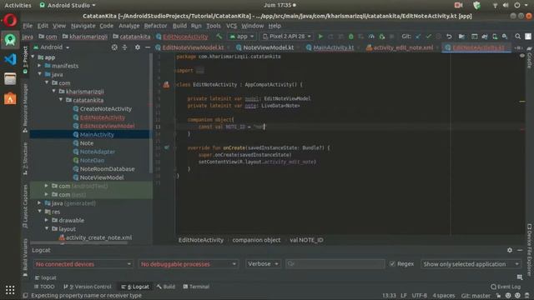Switch to MainActivity.kt editor tab
Viewport: 534px width, 300px height.
[x=333, y=47]
